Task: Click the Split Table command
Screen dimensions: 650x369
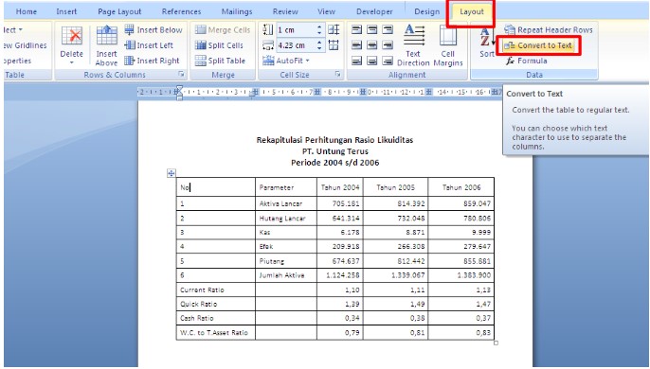Action: coord(220,61)
